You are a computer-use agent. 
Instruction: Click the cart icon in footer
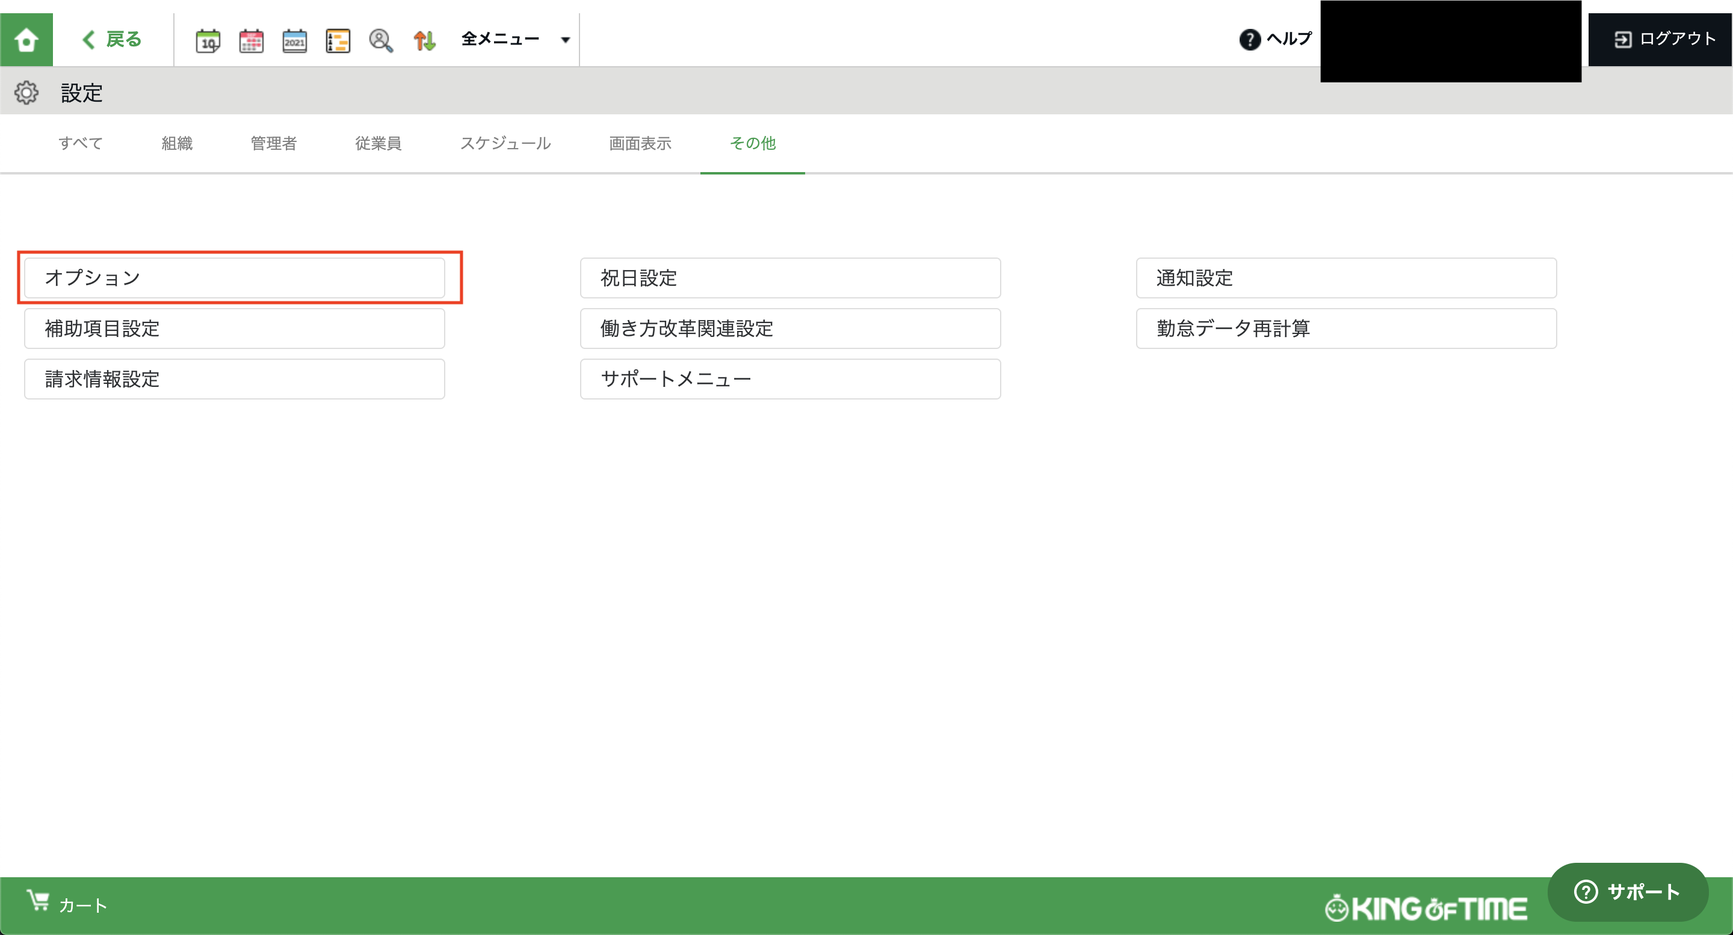(39, 901)
